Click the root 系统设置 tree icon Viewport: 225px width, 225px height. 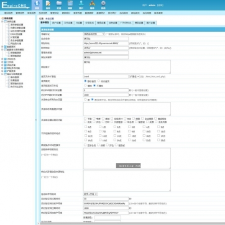[2, 19]
